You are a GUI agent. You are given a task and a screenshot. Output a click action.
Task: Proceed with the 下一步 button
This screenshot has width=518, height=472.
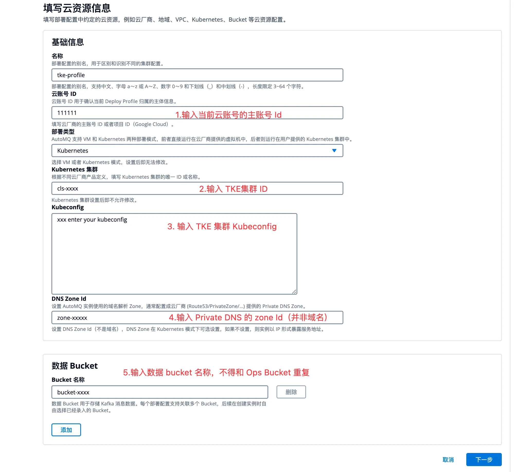(484, 460)
